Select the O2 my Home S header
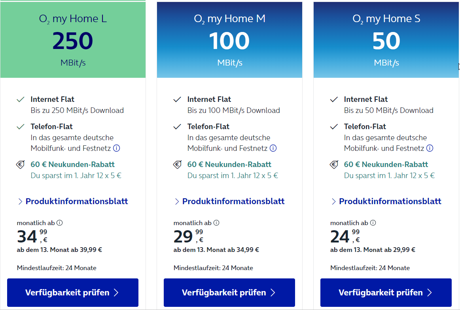The height and width of the screenshot is (310, 460). click(x=386, y=40)
